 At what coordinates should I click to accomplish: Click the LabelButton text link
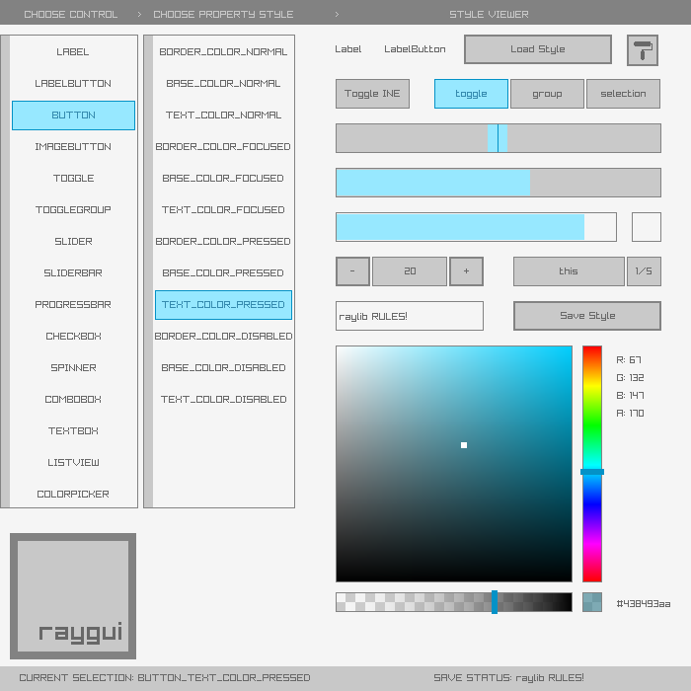(x=415, y=49)
